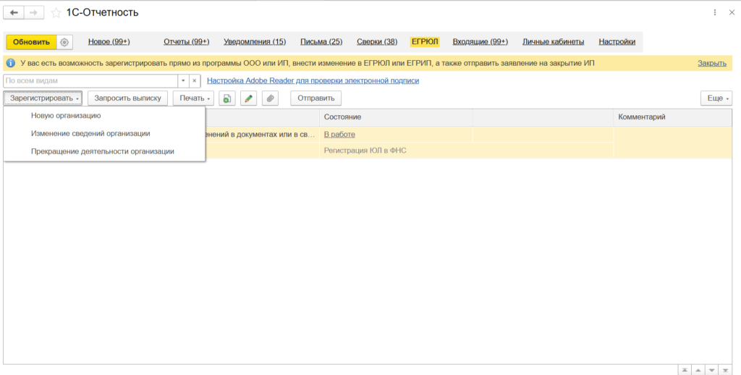Click the forward navigation arrow

point(33,12)
